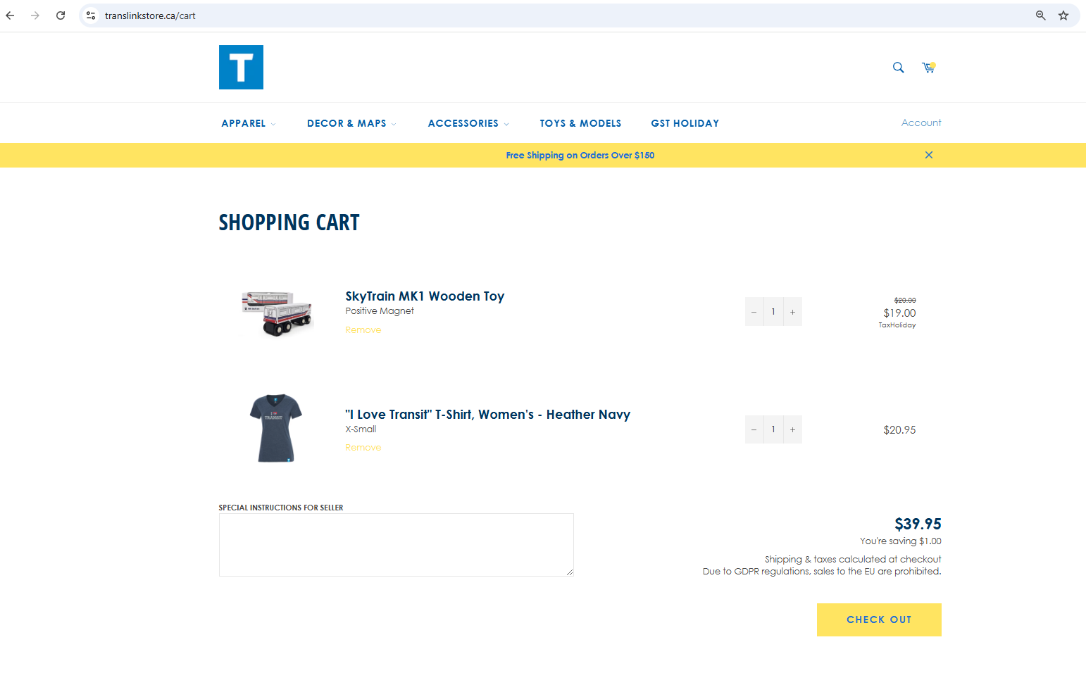The width and height of the screenshot is (1086, 673).
Task: Open the TOYS & MODELS section
Action: point(580,122)
